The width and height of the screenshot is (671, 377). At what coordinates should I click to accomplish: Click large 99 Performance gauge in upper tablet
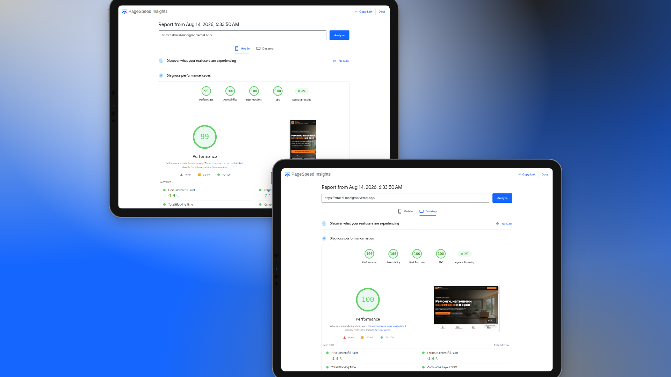coord(205,137)
